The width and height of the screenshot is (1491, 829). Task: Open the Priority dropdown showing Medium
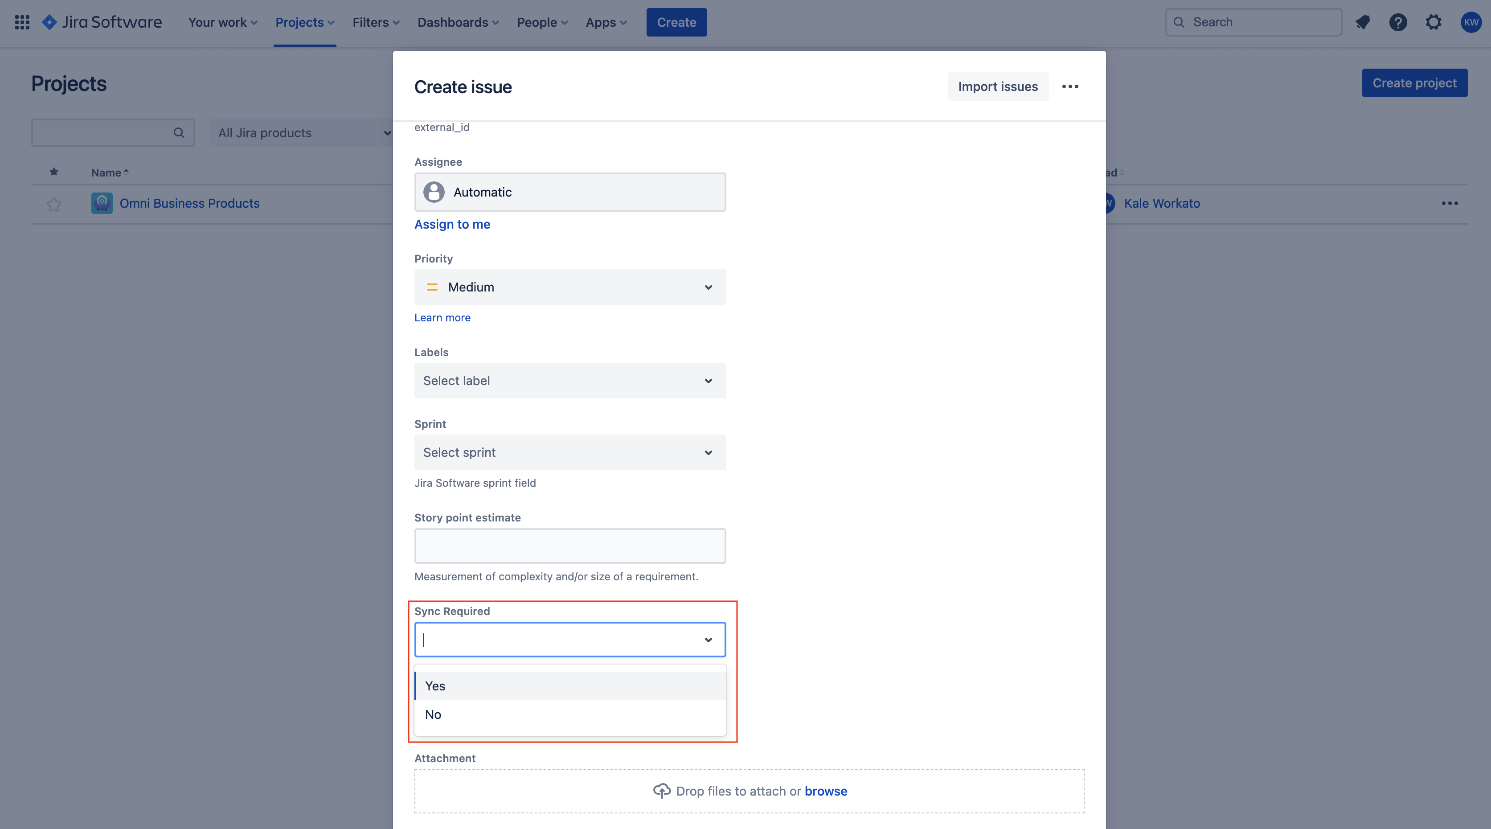point(569,287)
